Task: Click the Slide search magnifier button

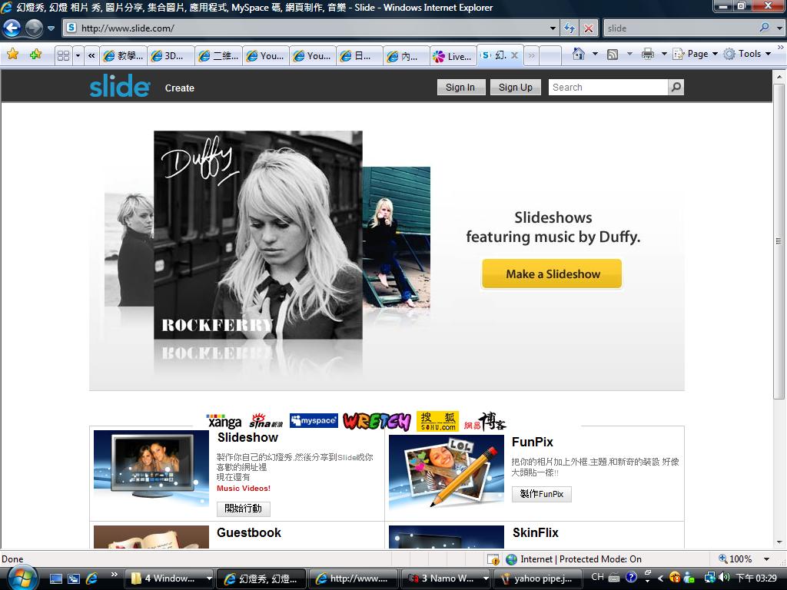Action: coord(676,88)
